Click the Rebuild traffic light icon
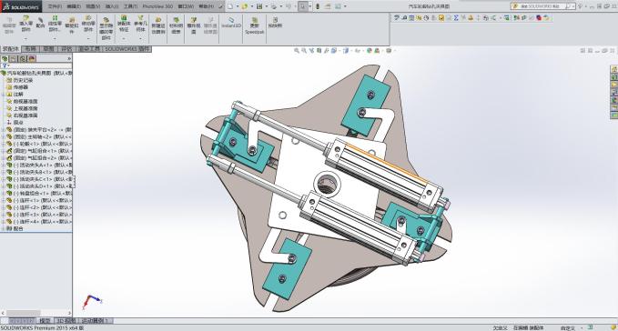Viewport: 618px width, 331px height. pos(318,6)
